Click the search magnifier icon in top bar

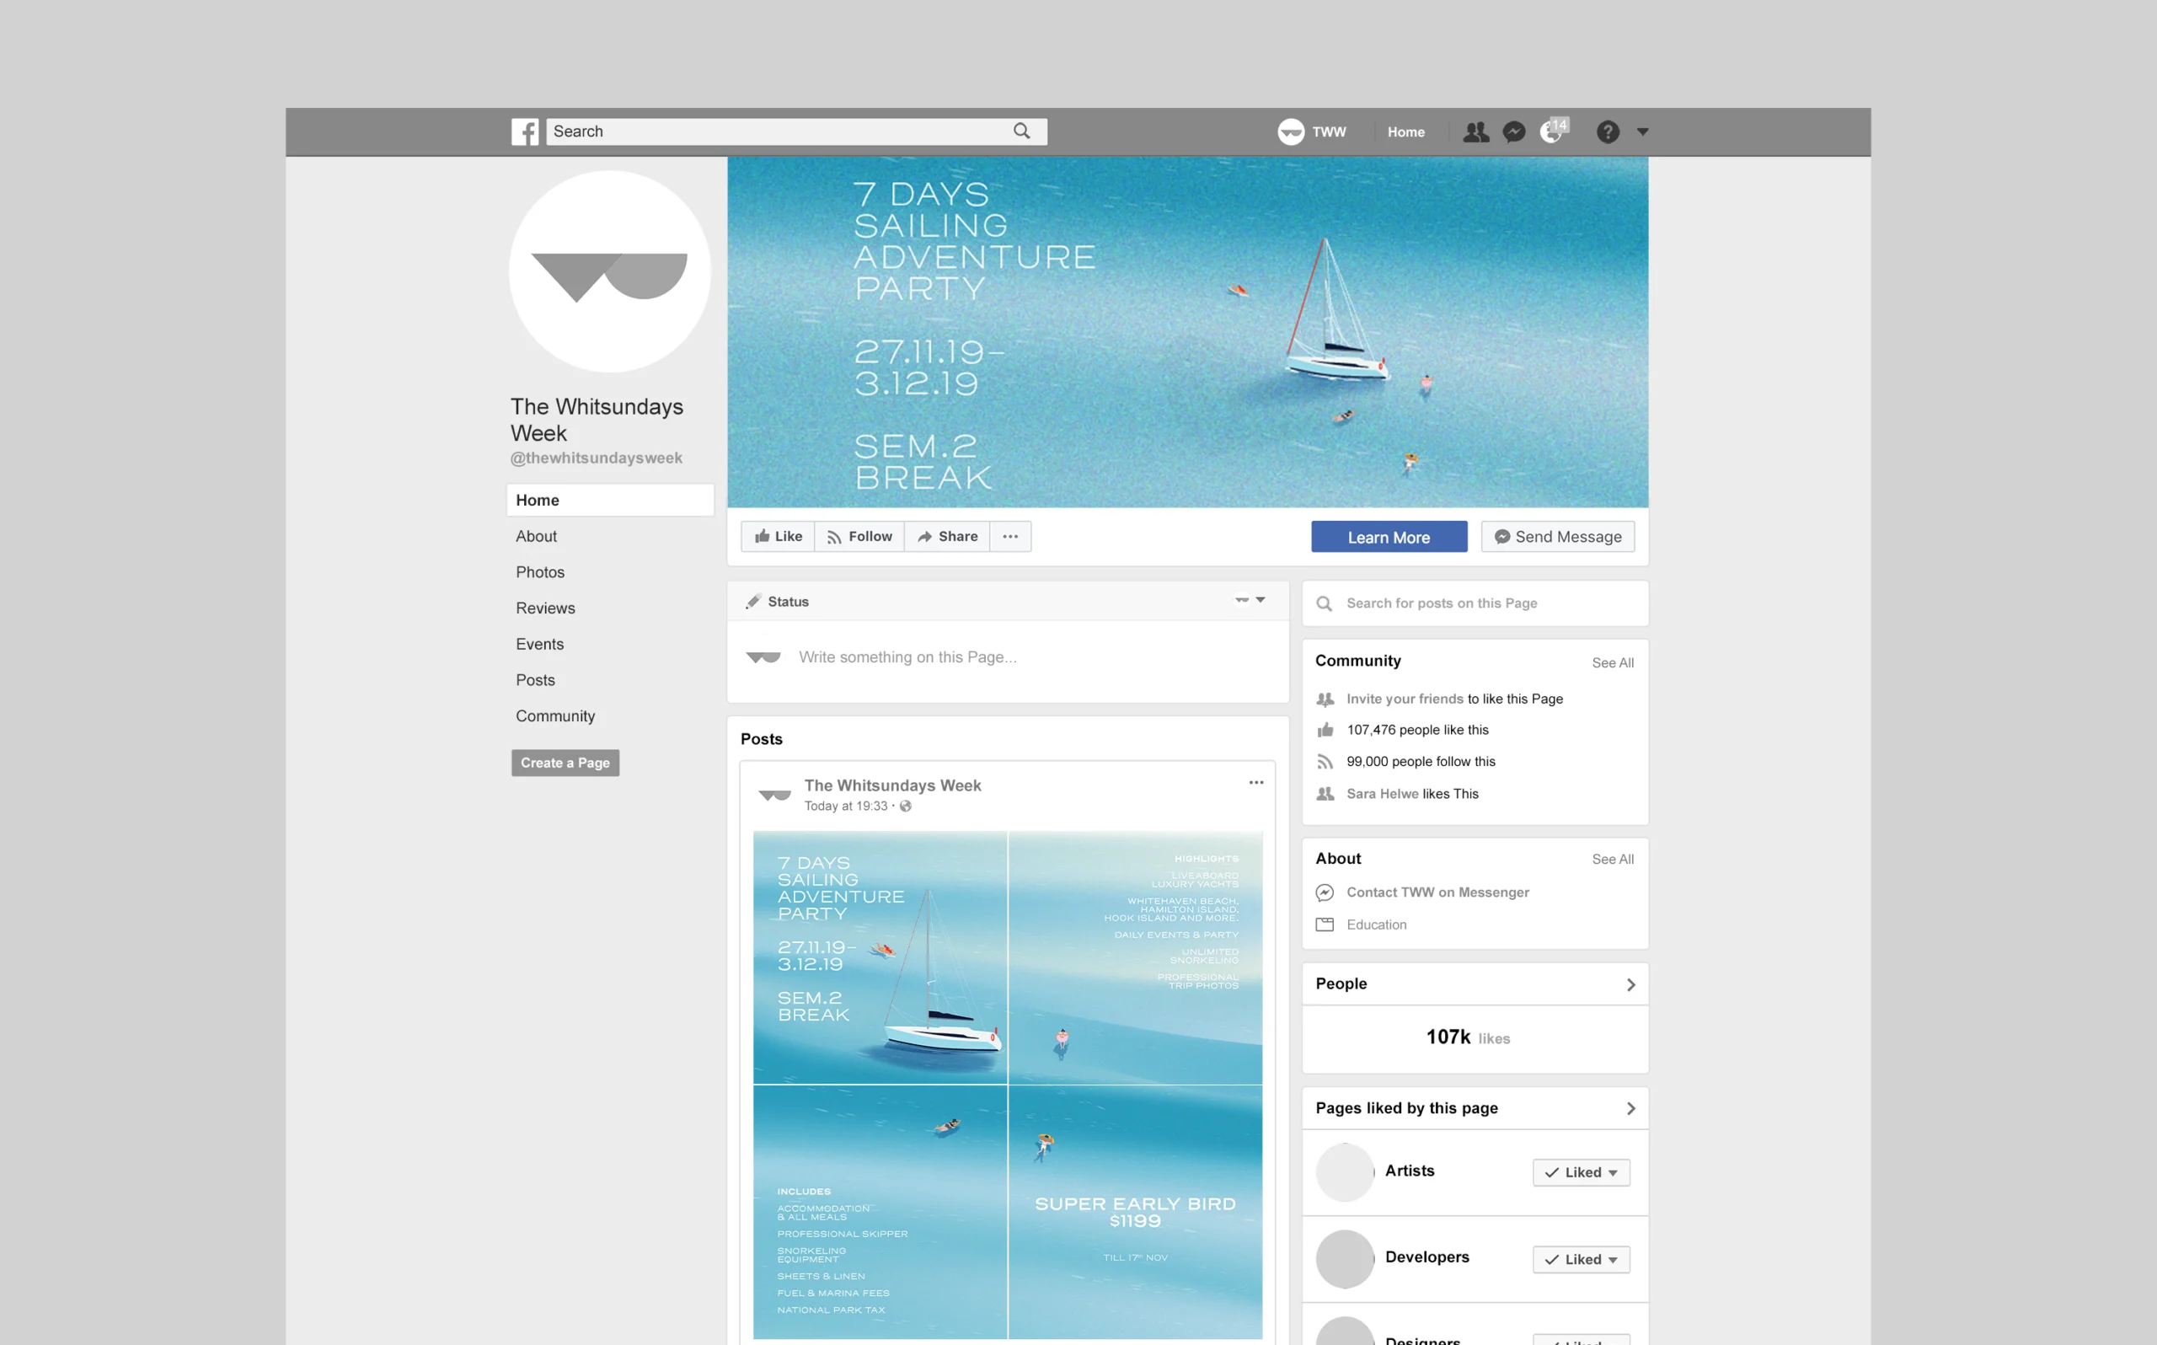click(x=1021, y=131)
